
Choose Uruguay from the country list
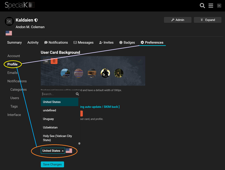[48, 119]
